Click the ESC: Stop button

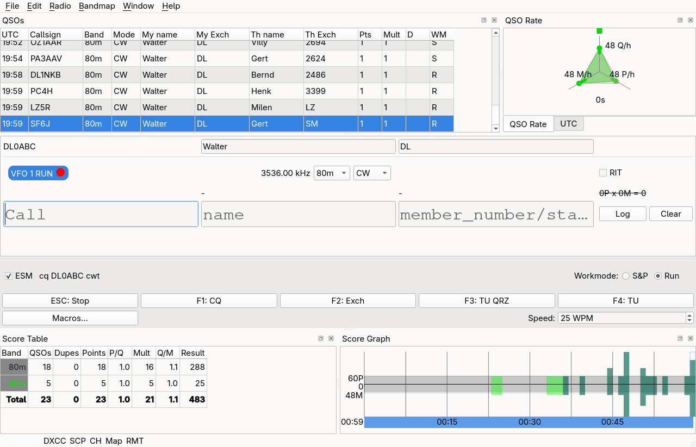pyautogui.click(x=70, y=301)
